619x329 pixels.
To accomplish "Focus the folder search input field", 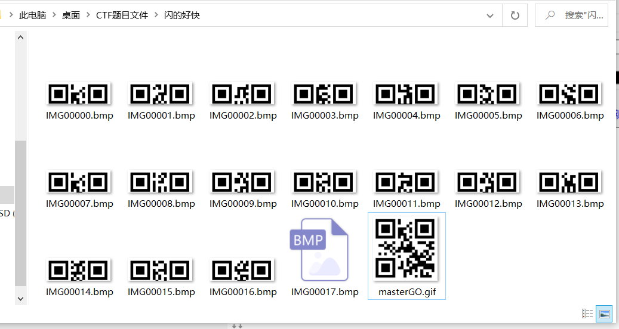I will 572,15.
